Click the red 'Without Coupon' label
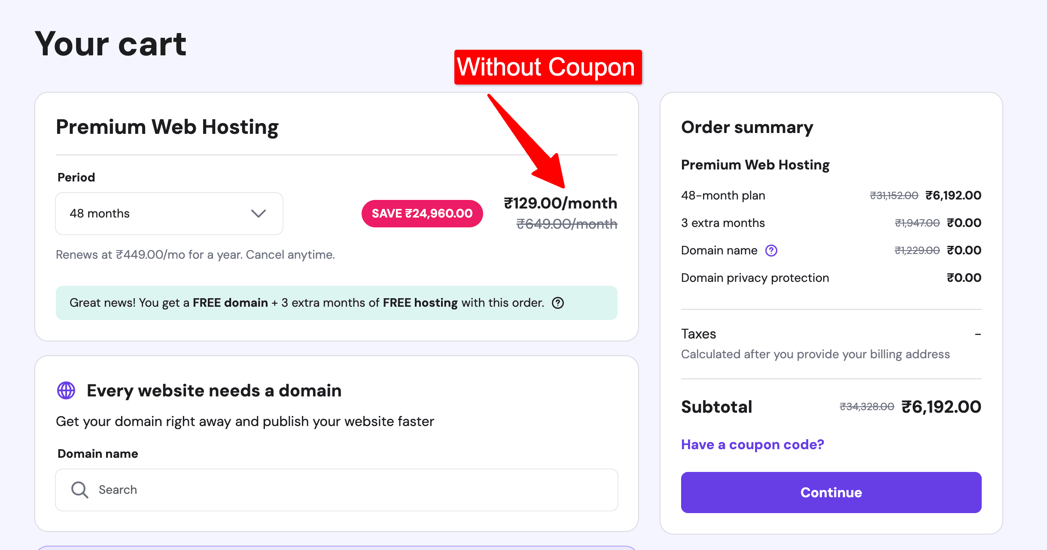 click(x=547, y=67)
